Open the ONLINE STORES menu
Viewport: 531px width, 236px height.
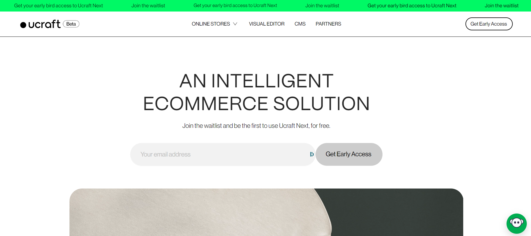point(211,24)
